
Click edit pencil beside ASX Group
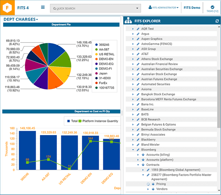[138, 49]
